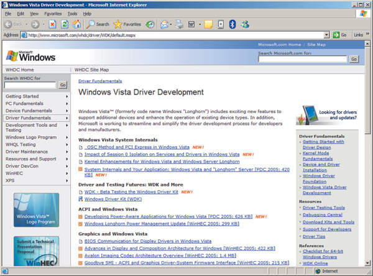This screenshot has height=276, width=373.
Task: Open the Favorites menu
Action: pos(53,14)
